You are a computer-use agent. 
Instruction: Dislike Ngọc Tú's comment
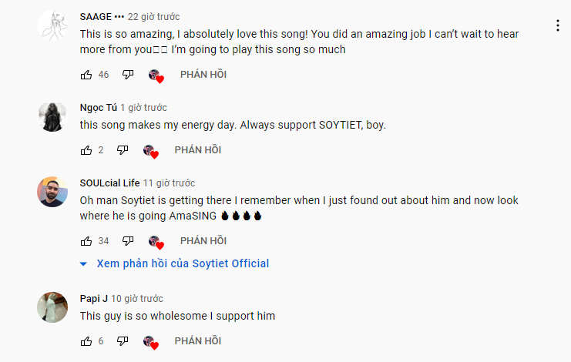[x=123, y=150]
